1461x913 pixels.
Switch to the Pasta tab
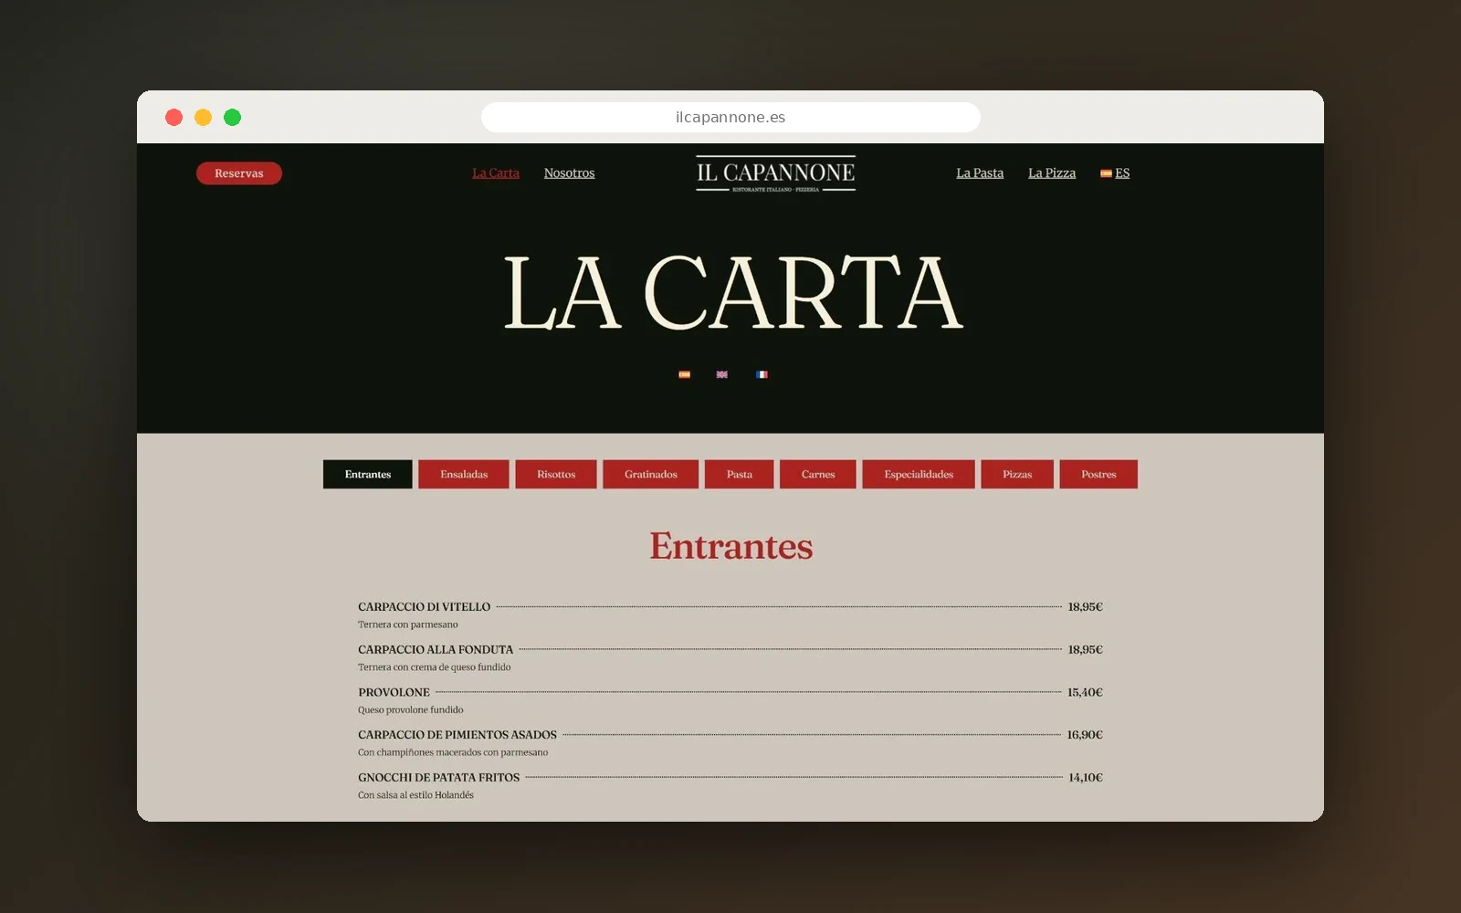pyautogui.click(x=740, y=474)
